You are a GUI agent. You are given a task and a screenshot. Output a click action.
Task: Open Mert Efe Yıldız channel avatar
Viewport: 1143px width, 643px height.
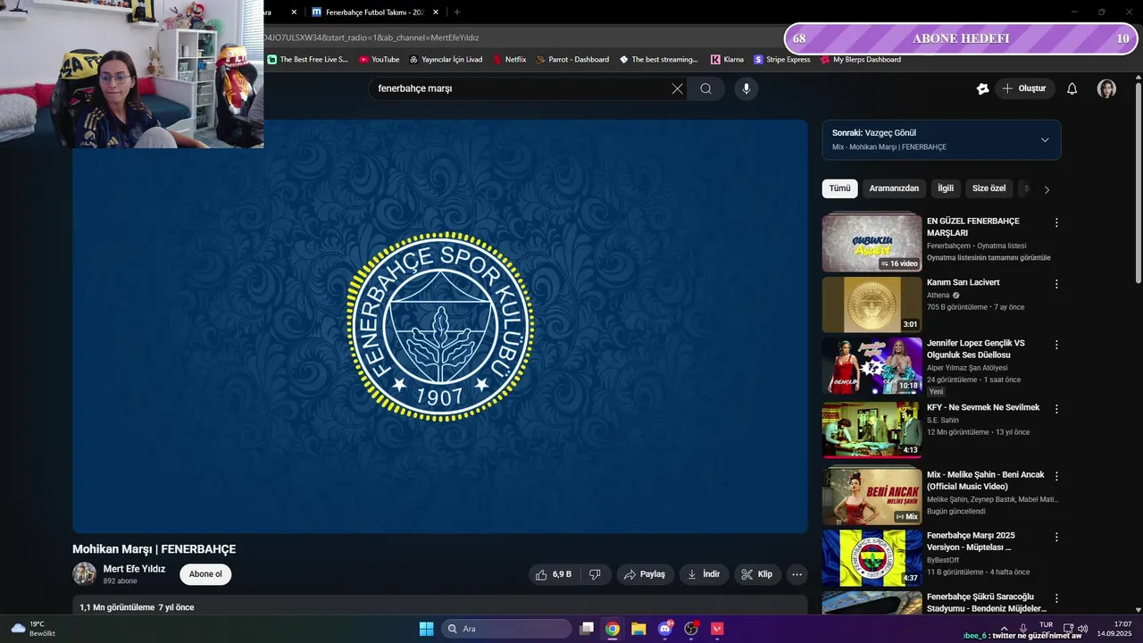pyautogui.click(x=84, y=573)
